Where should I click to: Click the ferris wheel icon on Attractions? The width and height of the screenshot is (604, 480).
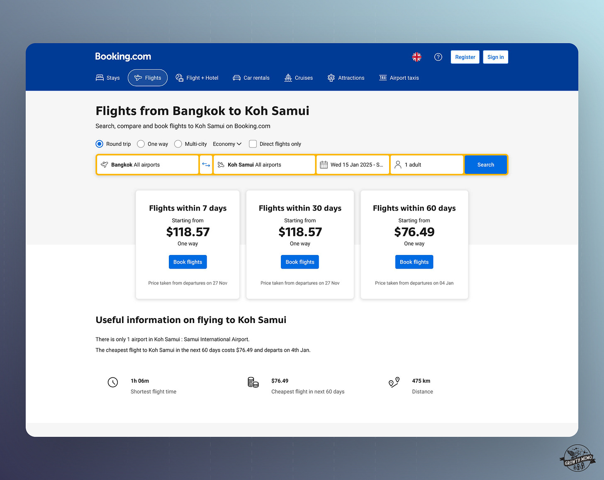[331, 78]
